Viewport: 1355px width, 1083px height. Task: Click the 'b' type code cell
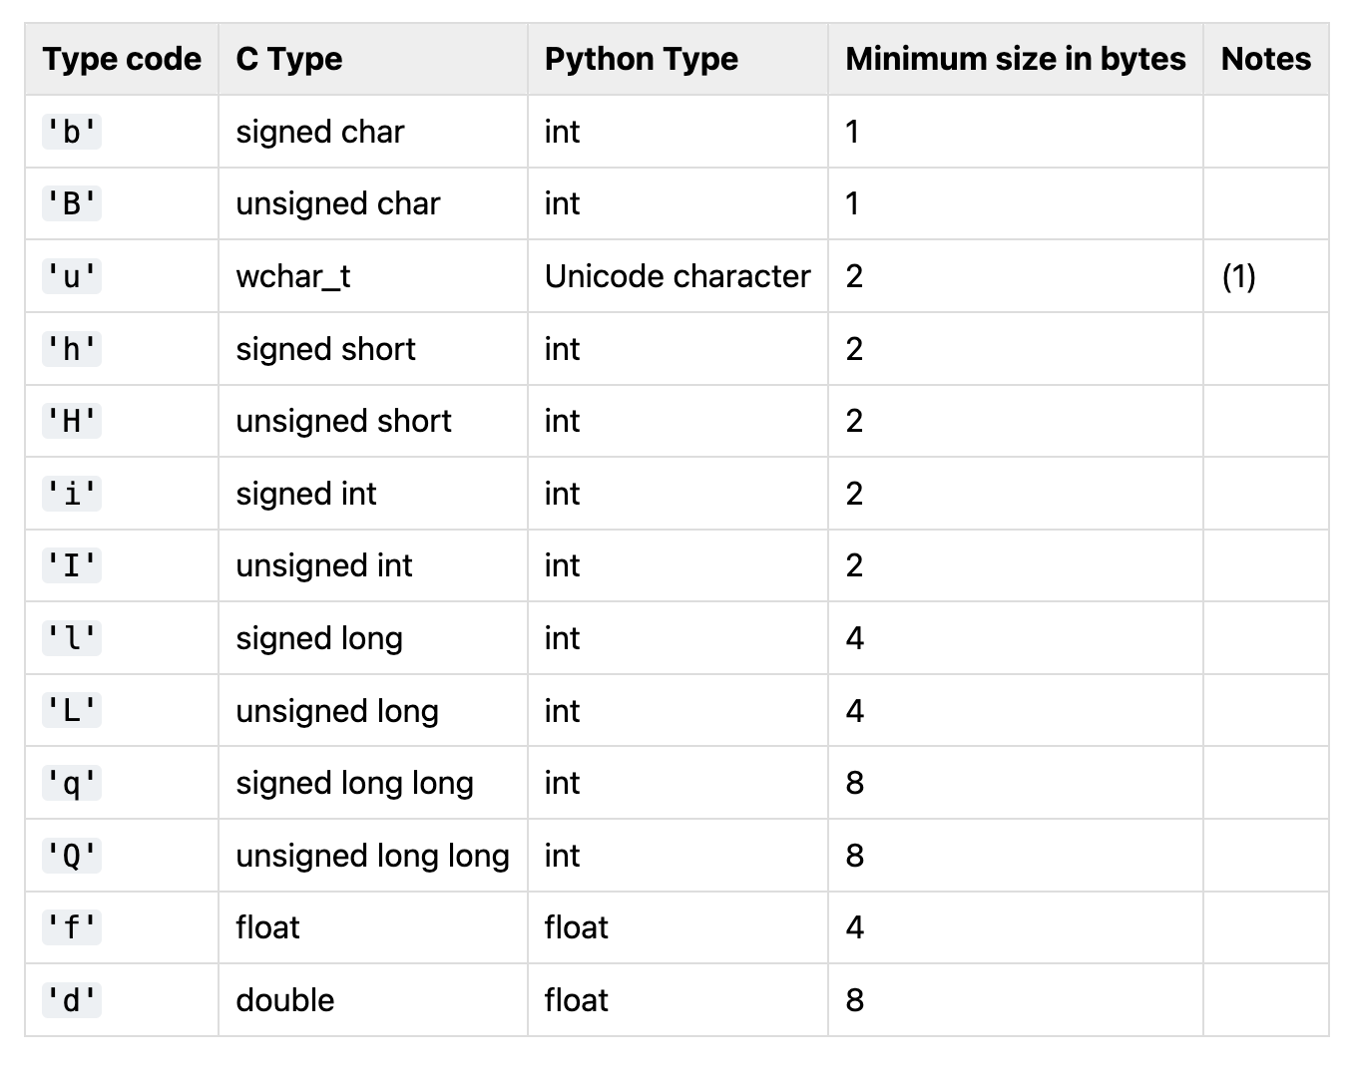click(x=72, y=132)
